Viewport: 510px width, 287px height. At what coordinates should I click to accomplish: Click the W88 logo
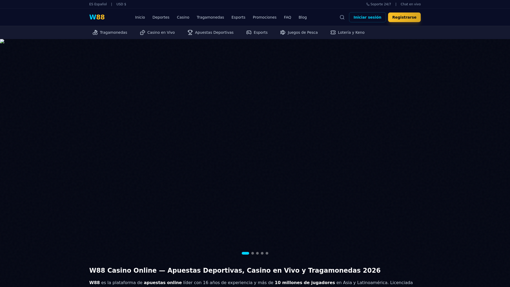(97, 17)
